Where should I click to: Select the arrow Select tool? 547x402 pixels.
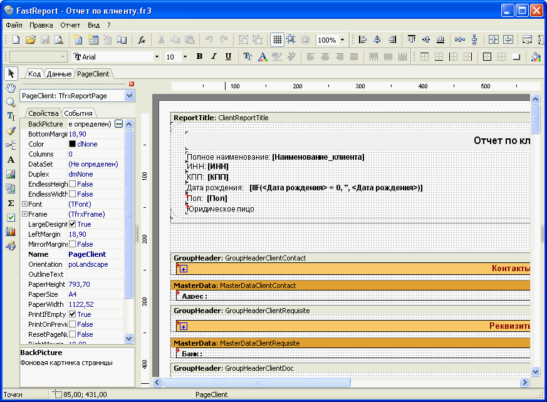tap(11, 73)
